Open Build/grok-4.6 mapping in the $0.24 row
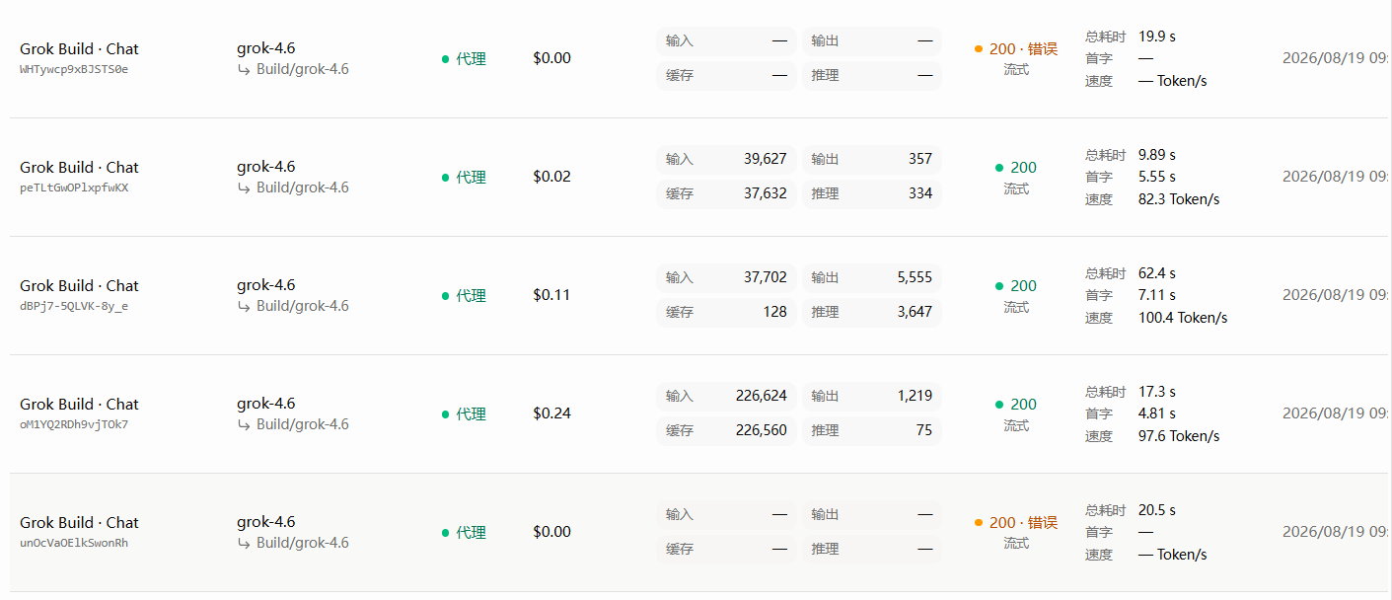The width and height of the screenshot is (1392, 600). click(293, 424)
